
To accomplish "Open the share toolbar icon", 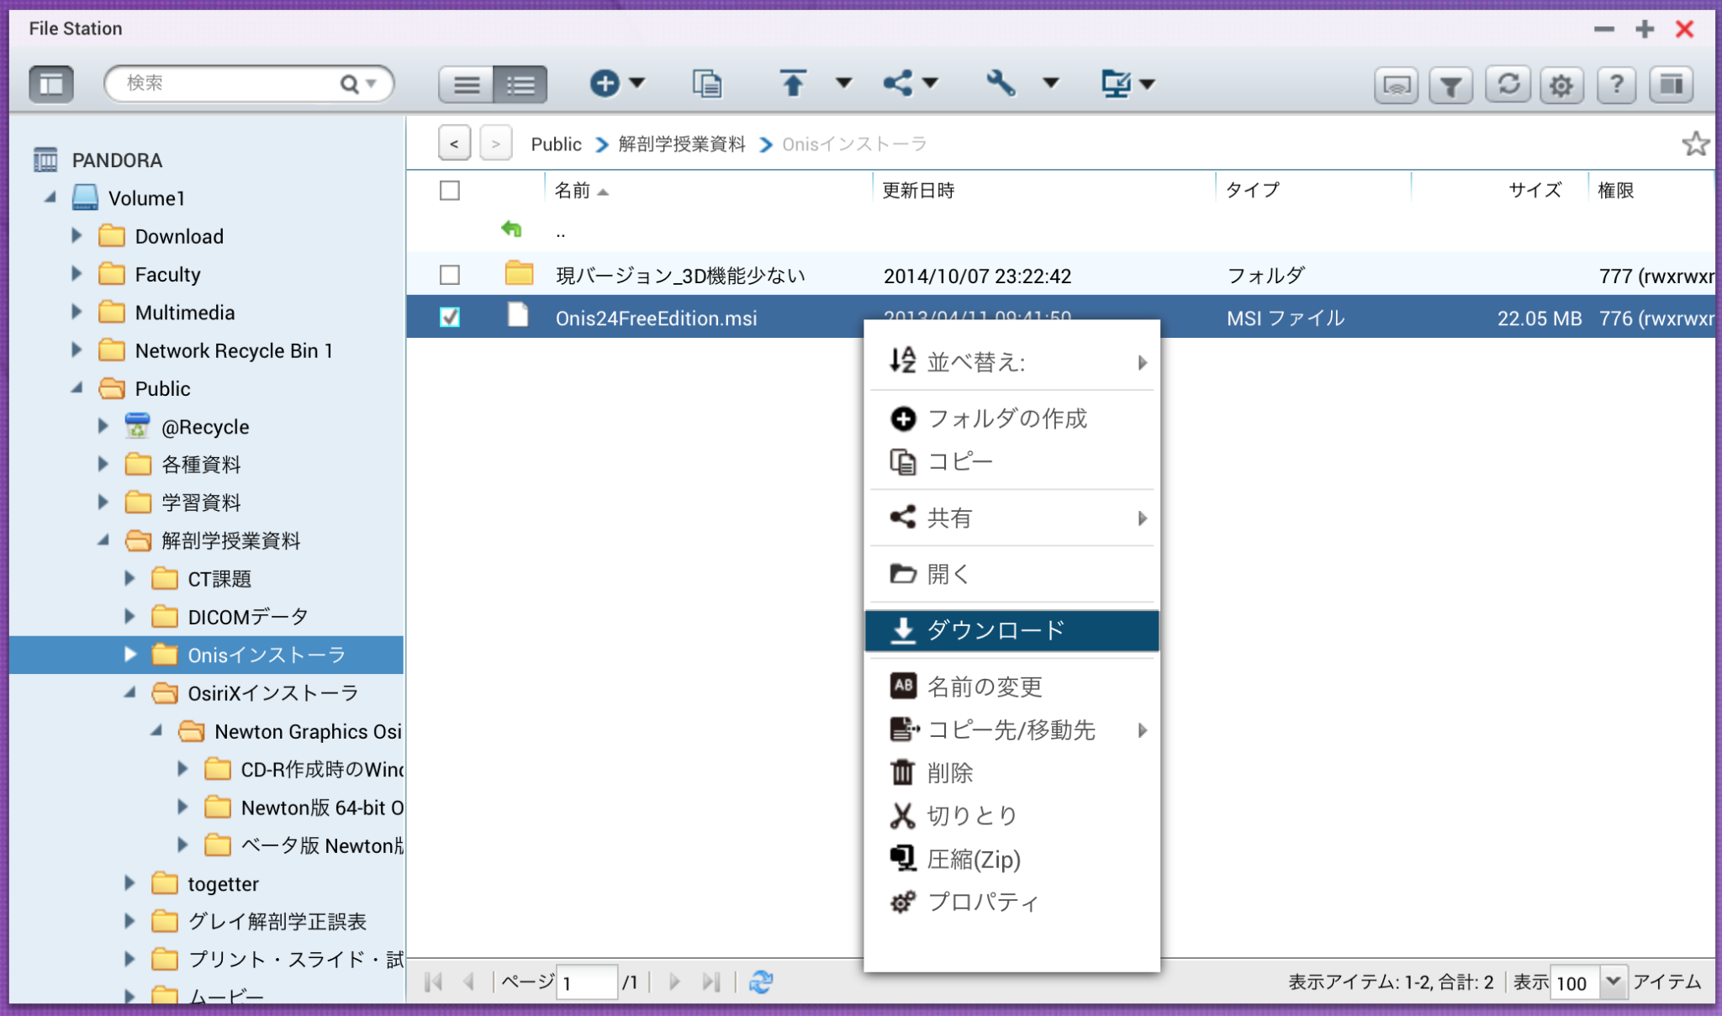I will tap(898, 83).
